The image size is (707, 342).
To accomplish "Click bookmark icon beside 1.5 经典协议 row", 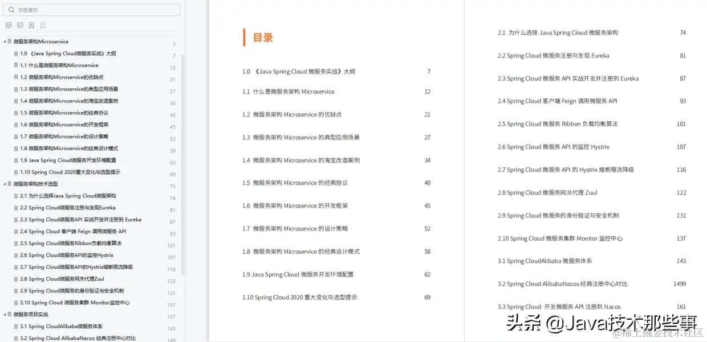I will [x=16, y=113].
